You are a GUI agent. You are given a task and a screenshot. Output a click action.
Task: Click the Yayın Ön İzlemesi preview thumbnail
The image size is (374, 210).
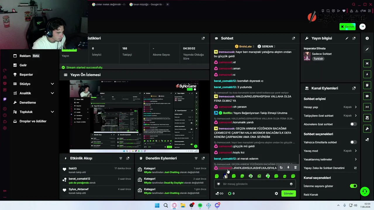pyautogui.click(x=134, y=116)
